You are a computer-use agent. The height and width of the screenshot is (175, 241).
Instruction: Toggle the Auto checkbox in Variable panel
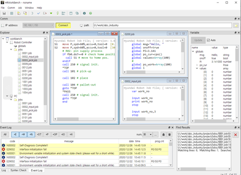tap(208, 40)
